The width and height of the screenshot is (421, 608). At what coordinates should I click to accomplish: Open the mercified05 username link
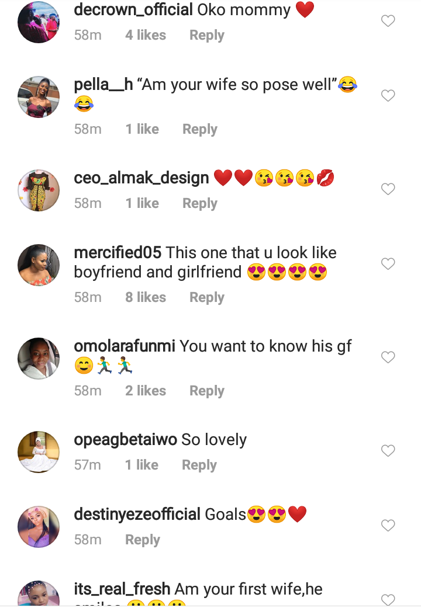[x=118, y=253]
